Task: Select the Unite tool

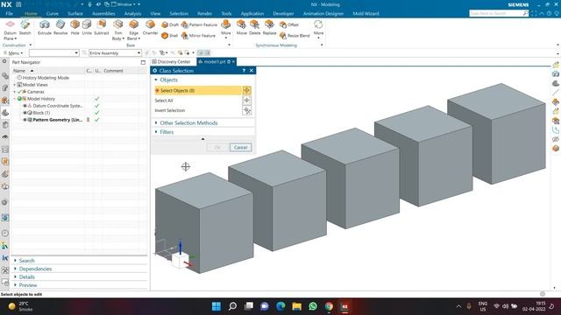Action: (x=87, y=28)
